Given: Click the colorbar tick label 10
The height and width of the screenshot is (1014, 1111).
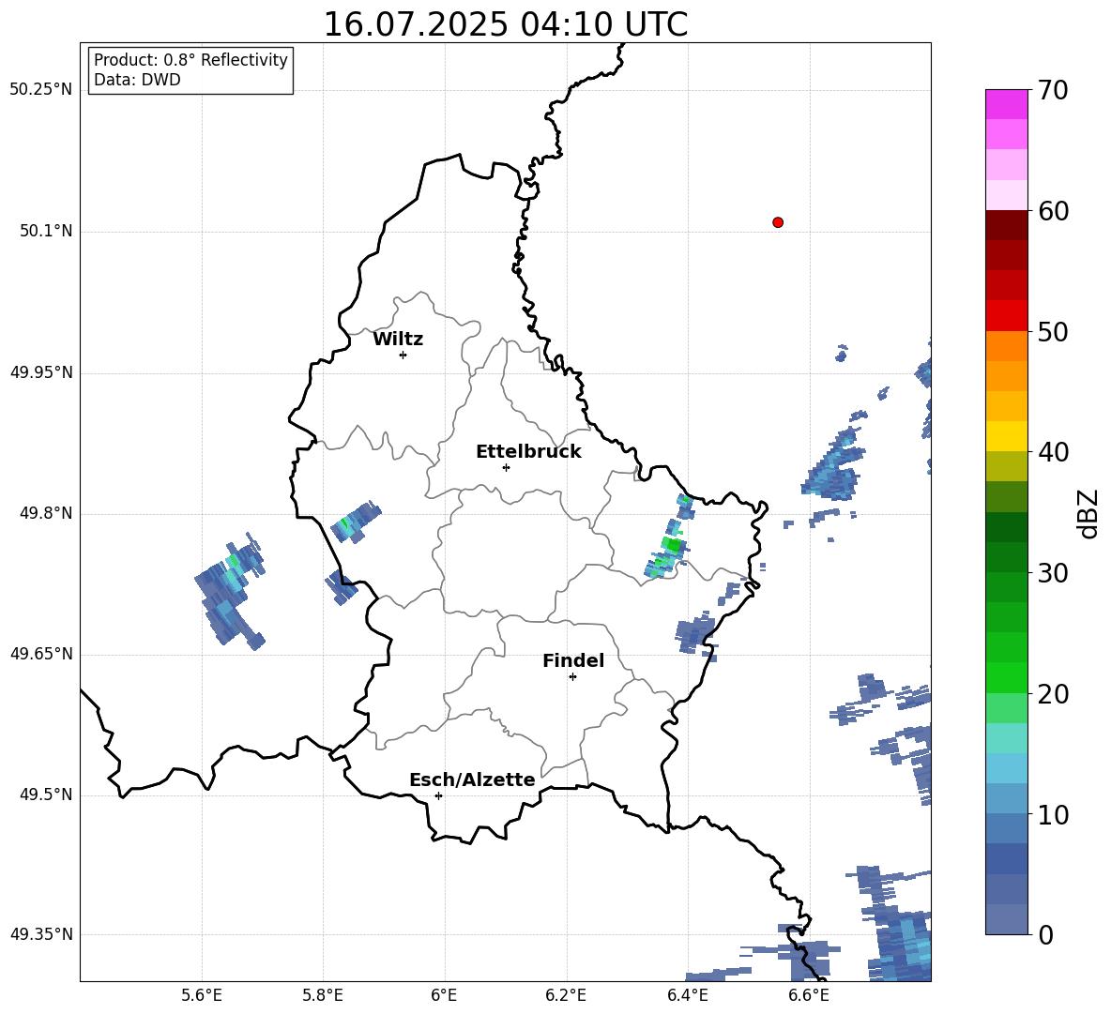Looking at the screenshot, I should (1053, 814).
